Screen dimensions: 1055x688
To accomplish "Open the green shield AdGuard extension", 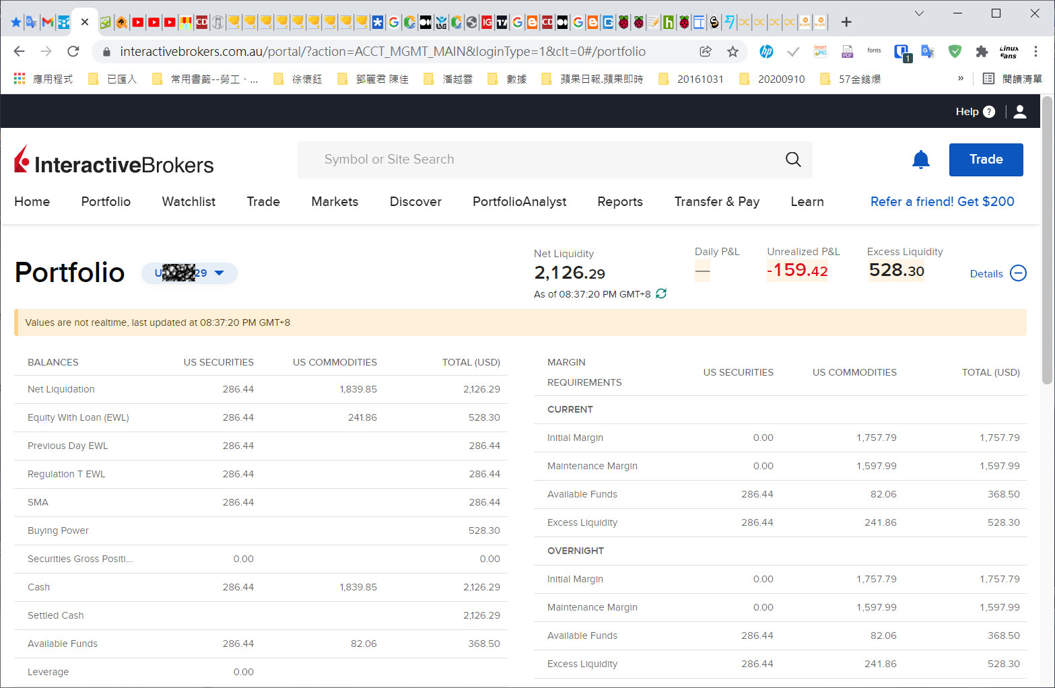I will 955,51.
